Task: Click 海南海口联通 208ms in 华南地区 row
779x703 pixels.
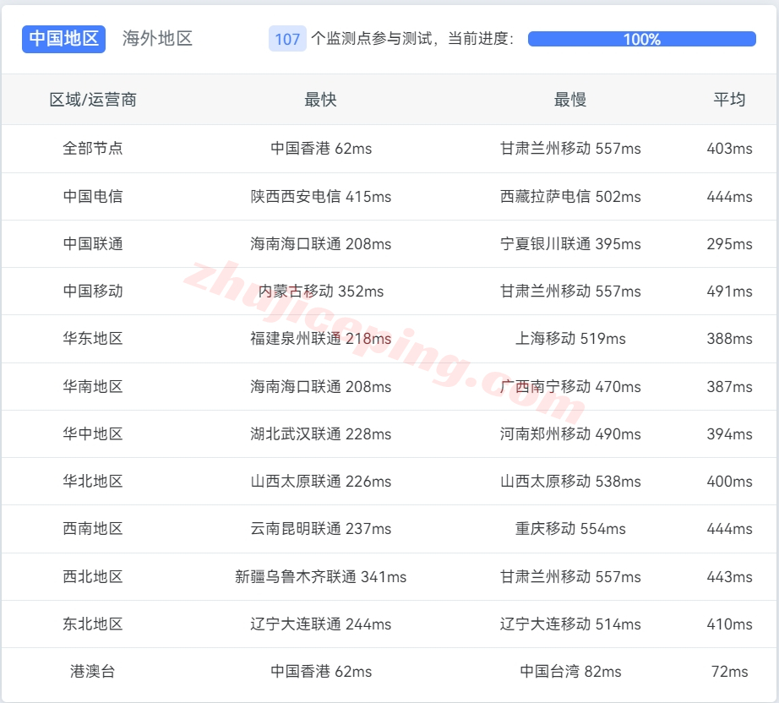Action: pos(321,386)
